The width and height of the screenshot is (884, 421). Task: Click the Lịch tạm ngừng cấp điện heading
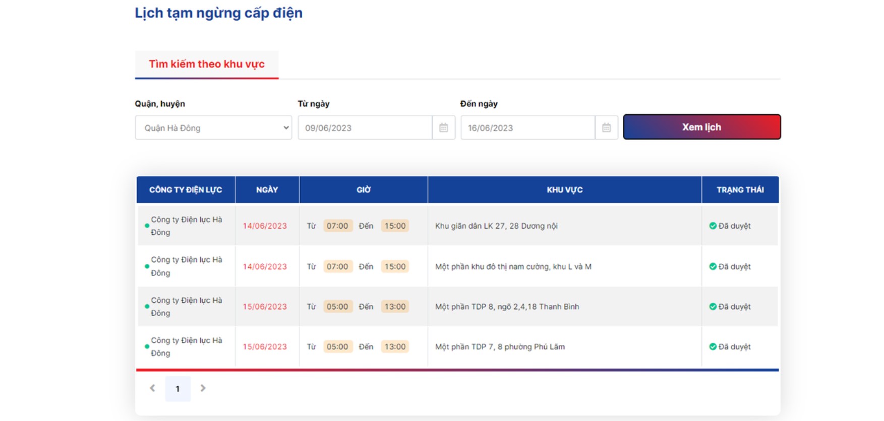pos(218,13)
